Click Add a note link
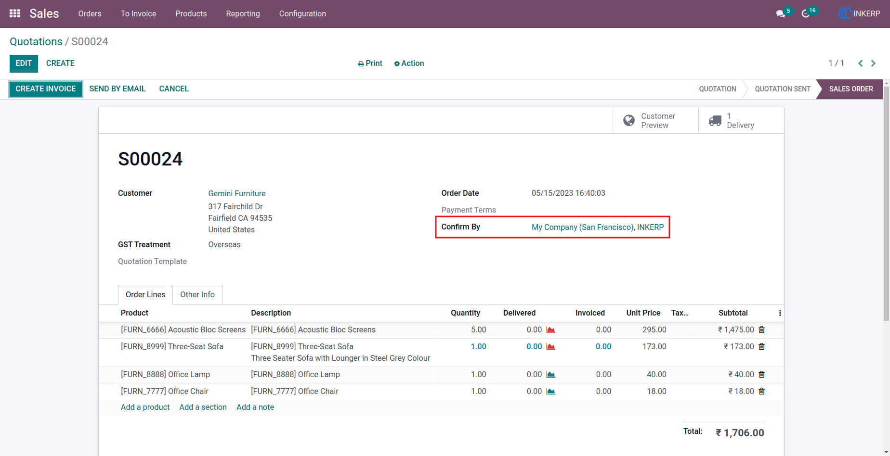This screenshot has height=456, width=890. click(255, 407)
